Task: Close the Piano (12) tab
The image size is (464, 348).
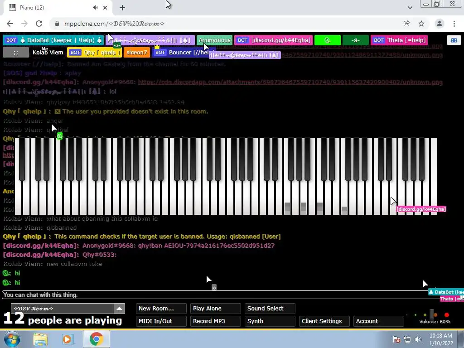Action: coord(105,8)
